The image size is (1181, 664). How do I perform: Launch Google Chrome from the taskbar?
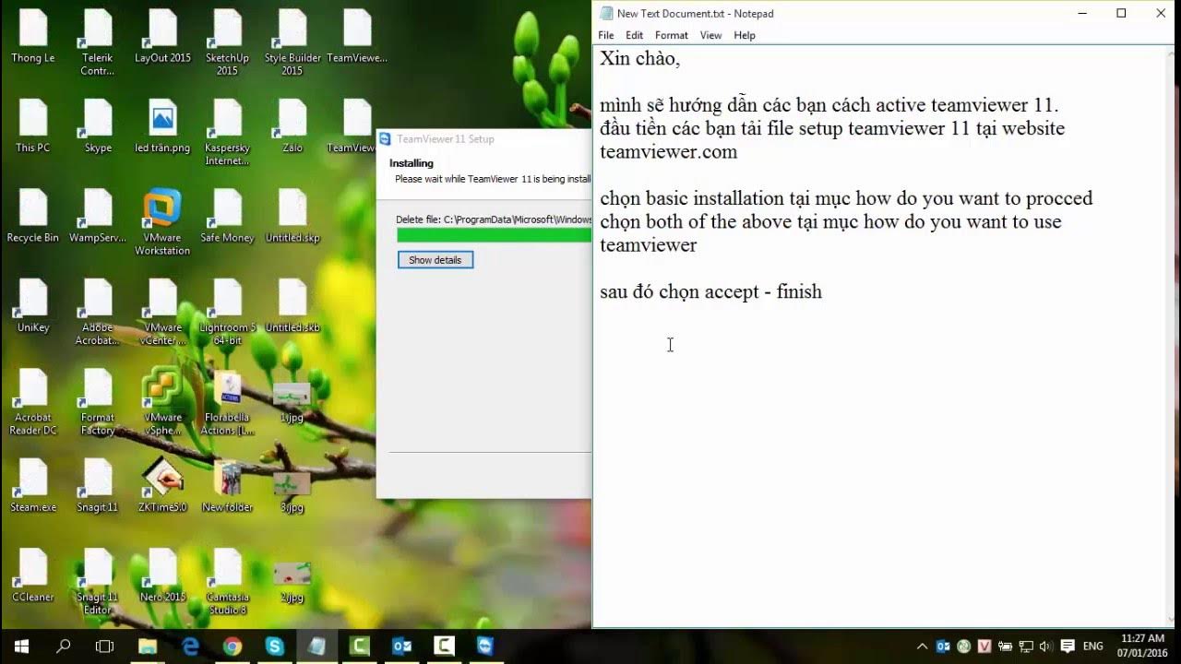pyautogui.click(x=233, y=646)
